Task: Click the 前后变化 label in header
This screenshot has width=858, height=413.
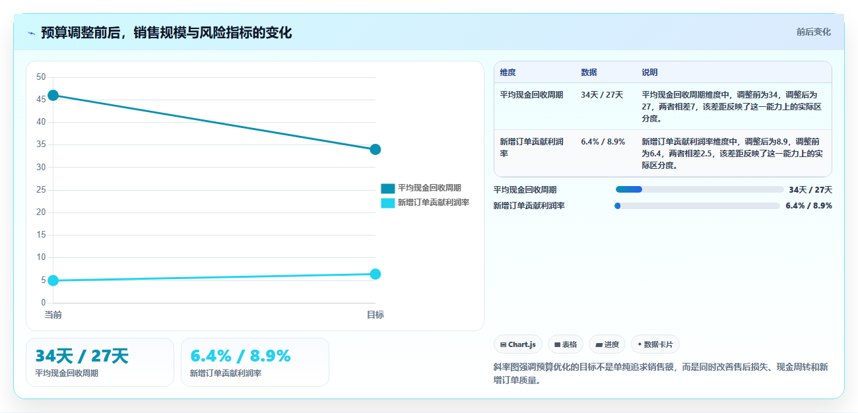Action: [x=813, y=32]
